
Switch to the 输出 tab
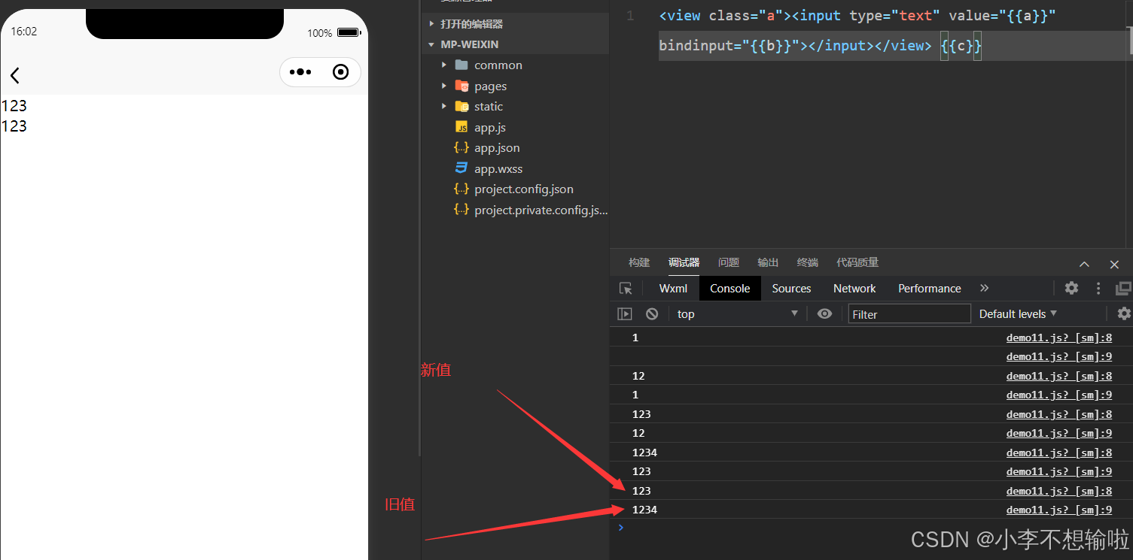[x=768, y=262]
